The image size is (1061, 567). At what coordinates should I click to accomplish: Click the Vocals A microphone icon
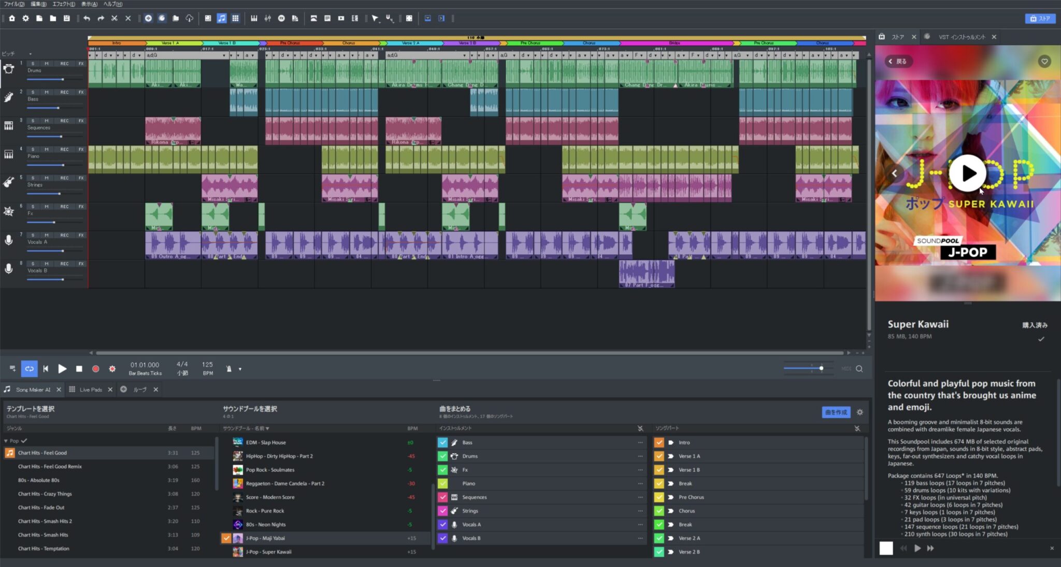(8, 238)
